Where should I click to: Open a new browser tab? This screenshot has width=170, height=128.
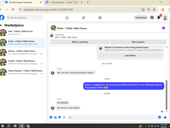(88, 2)
